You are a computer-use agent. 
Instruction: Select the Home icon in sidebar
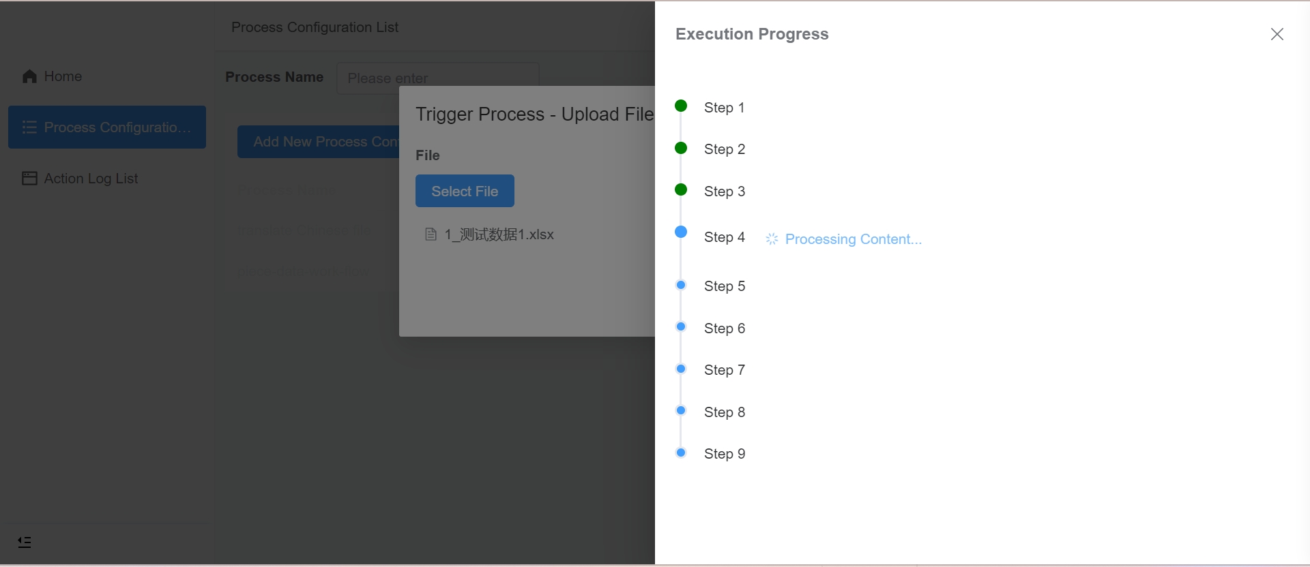pos(29,76)
